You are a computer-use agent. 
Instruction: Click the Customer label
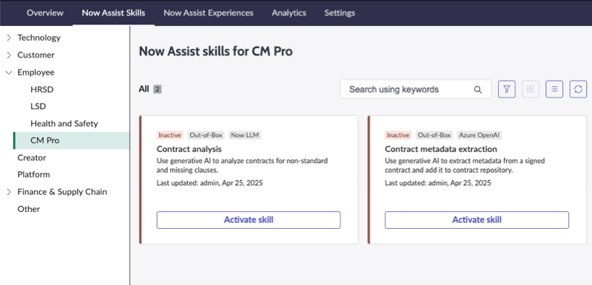(x=36, y=55)
